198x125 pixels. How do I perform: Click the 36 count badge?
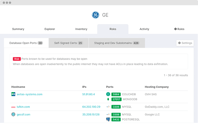pyautogui.click(x=40, y=43)
